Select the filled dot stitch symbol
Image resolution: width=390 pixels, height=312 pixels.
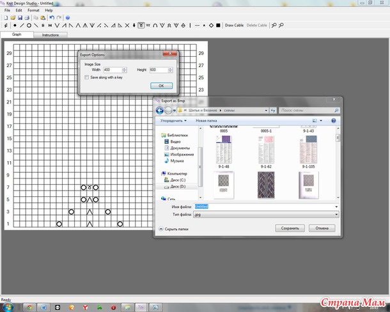pos(15,25)
